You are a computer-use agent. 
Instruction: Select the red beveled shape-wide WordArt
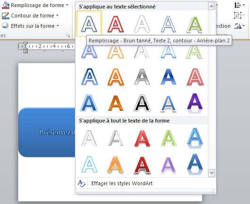142,139
